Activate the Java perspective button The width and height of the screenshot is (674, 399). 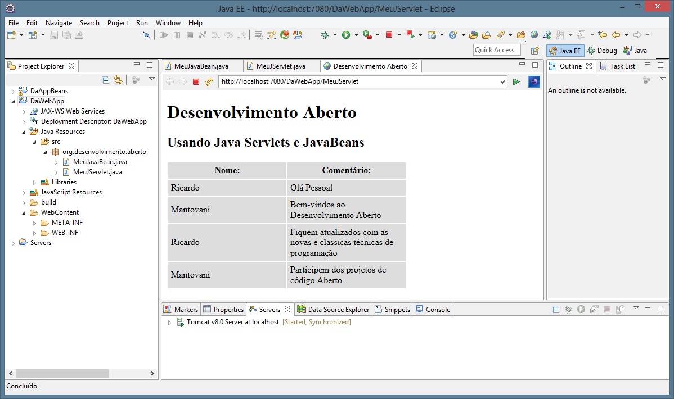point(635,51)
